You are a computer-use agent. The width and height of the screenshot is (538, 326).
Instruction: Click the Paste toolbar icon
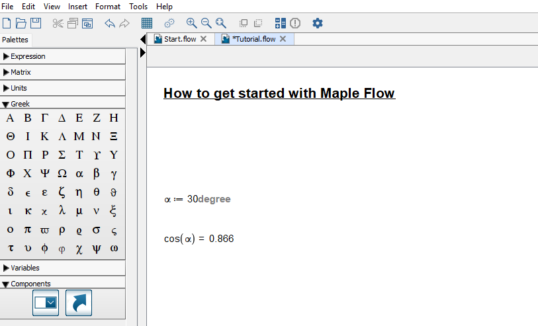[87, 23]
